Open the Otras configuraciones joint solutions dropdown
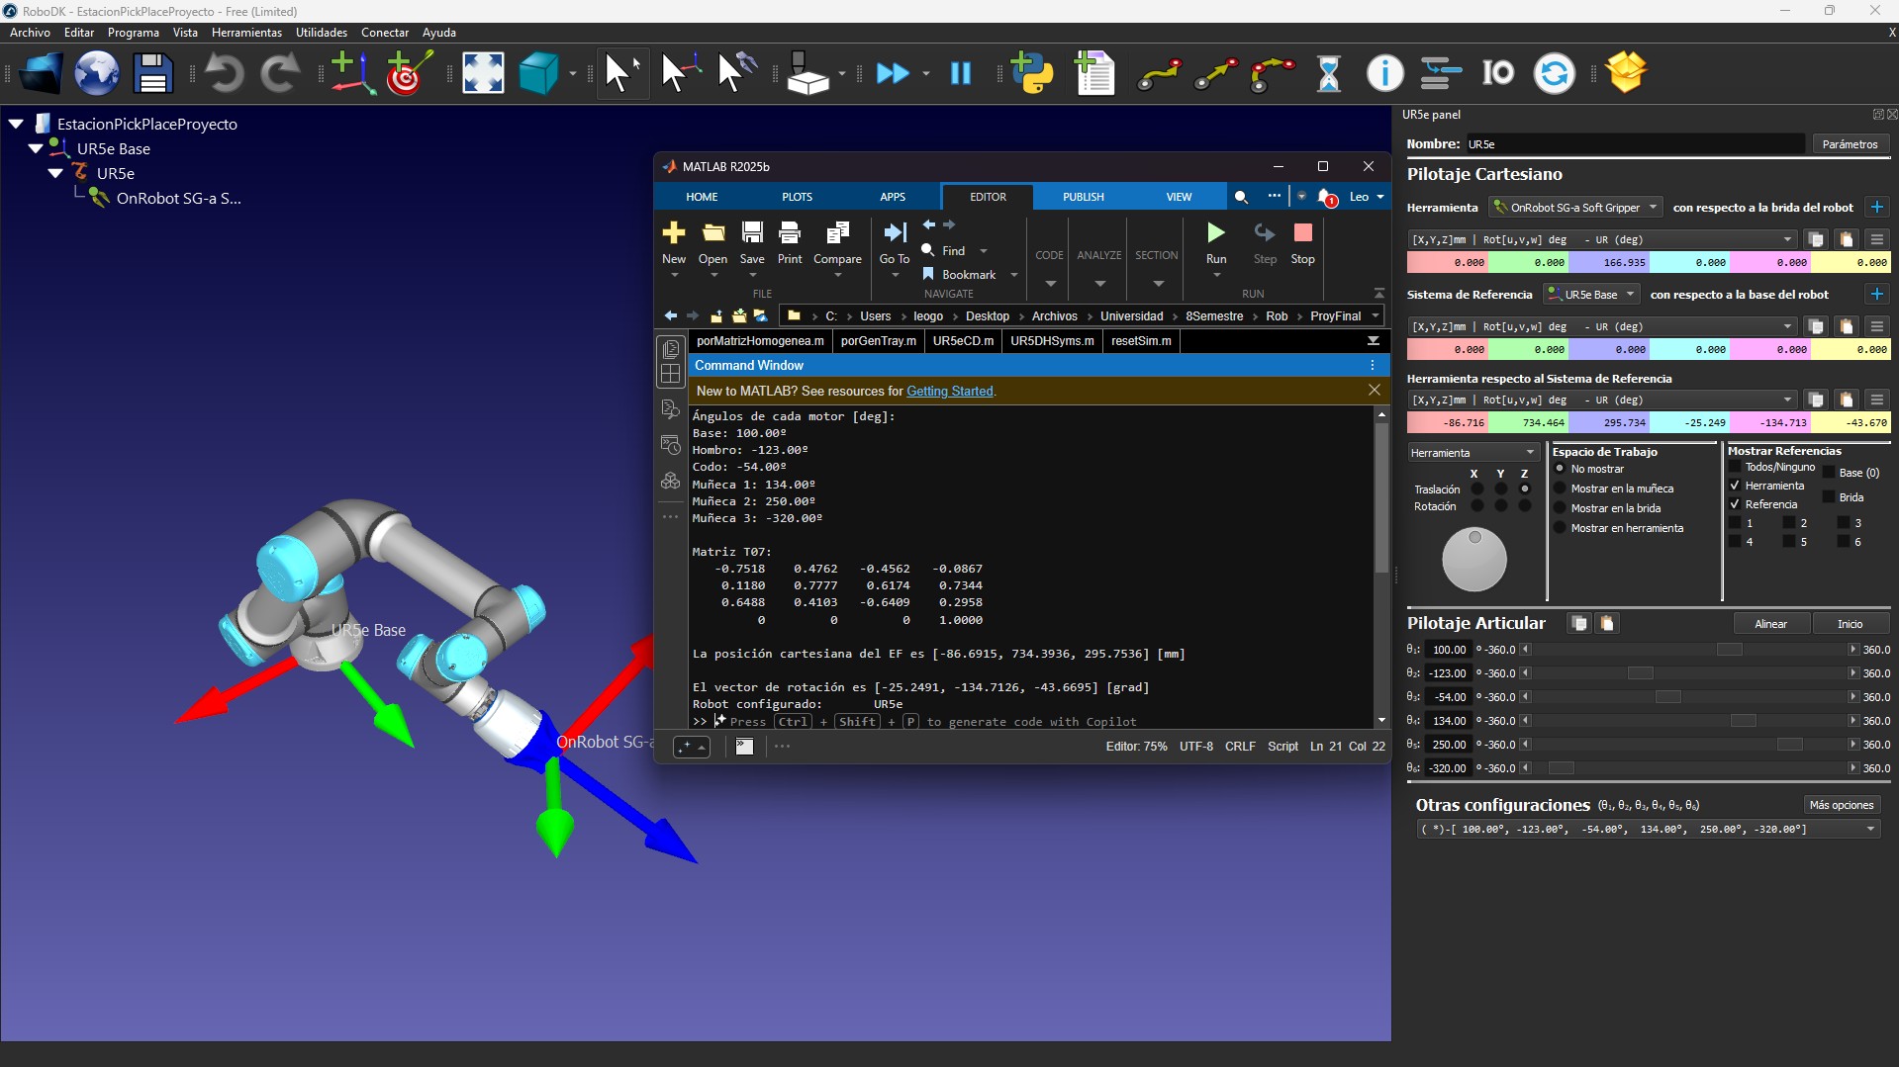The width and height of the screenshot is (1899, 1067). click(1648, 830)
